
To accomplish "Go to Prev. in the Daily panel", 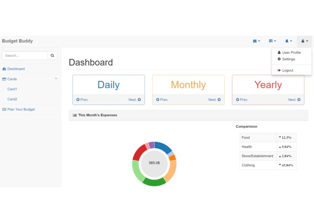I will (x=84, y=100).
